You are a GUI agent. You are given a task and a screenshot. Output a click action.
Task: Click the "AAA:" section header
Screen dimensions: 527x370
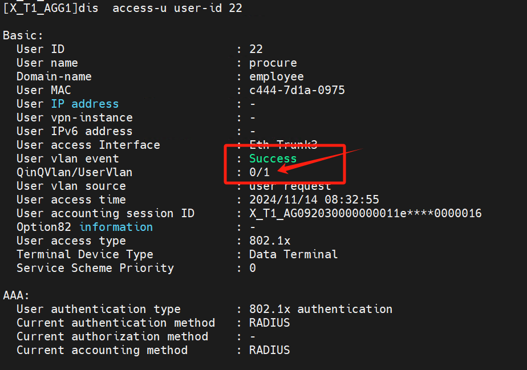pos(16,295)
